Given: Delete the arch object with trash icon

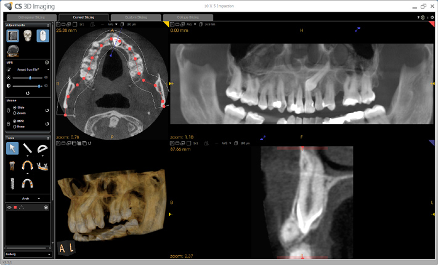Looking at the screenshot, I should coord(46,207).
